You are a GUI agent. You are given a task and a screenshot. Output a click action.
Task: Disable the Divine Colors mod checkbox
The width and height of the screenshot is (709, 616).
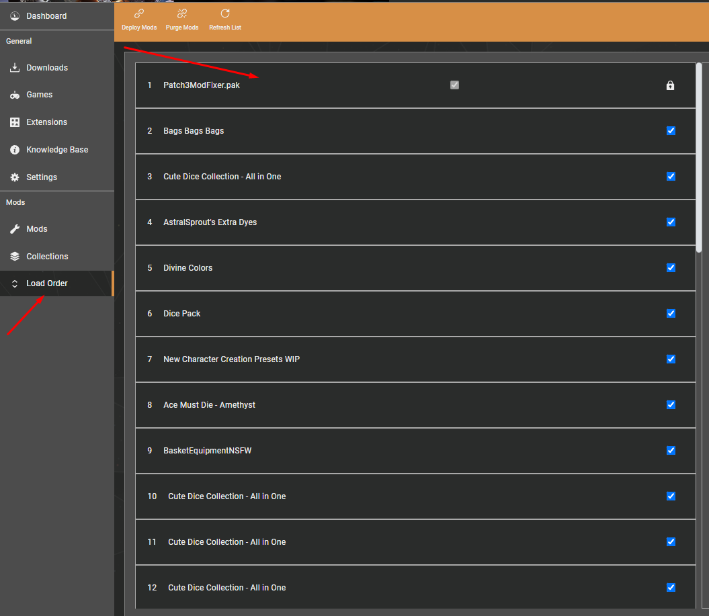click(x=671, y=267)
